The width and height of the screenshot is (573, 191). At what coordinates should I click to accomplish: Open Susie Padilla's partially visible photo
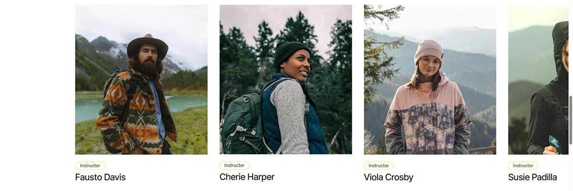538,79
